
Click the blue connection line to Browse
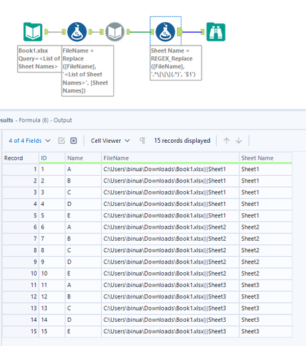pos(192,32)
